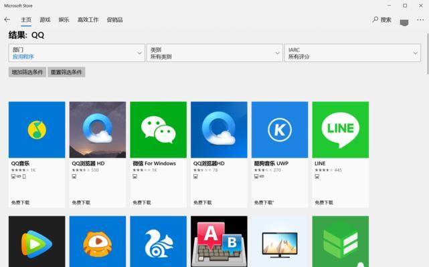429x267 pixels.
Task: Open the A B keyboard app tile
Action: pyautogui.click(x=219, y=242)
